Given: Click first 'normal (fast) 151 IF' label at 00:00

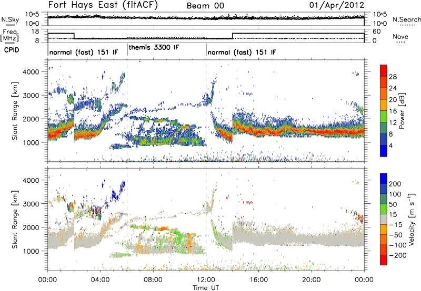Looking at the screenshot, I should 84,52.
